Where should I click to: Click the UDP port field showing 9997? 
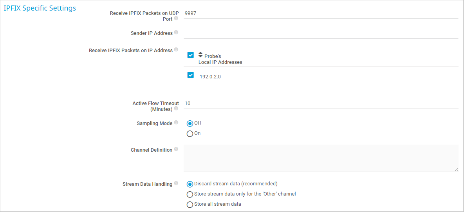320,13
